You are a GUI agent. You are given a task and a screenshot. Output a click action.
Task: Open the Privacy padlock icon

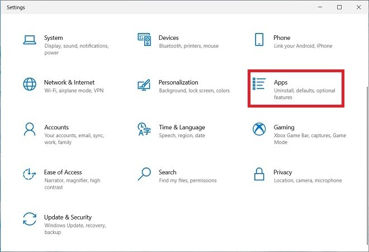(259, 174)
